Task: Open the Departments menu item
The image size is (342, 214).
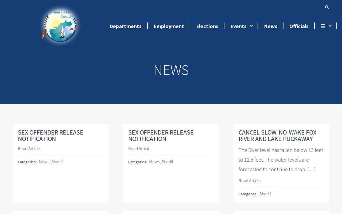Action: [x=126, y=26]
